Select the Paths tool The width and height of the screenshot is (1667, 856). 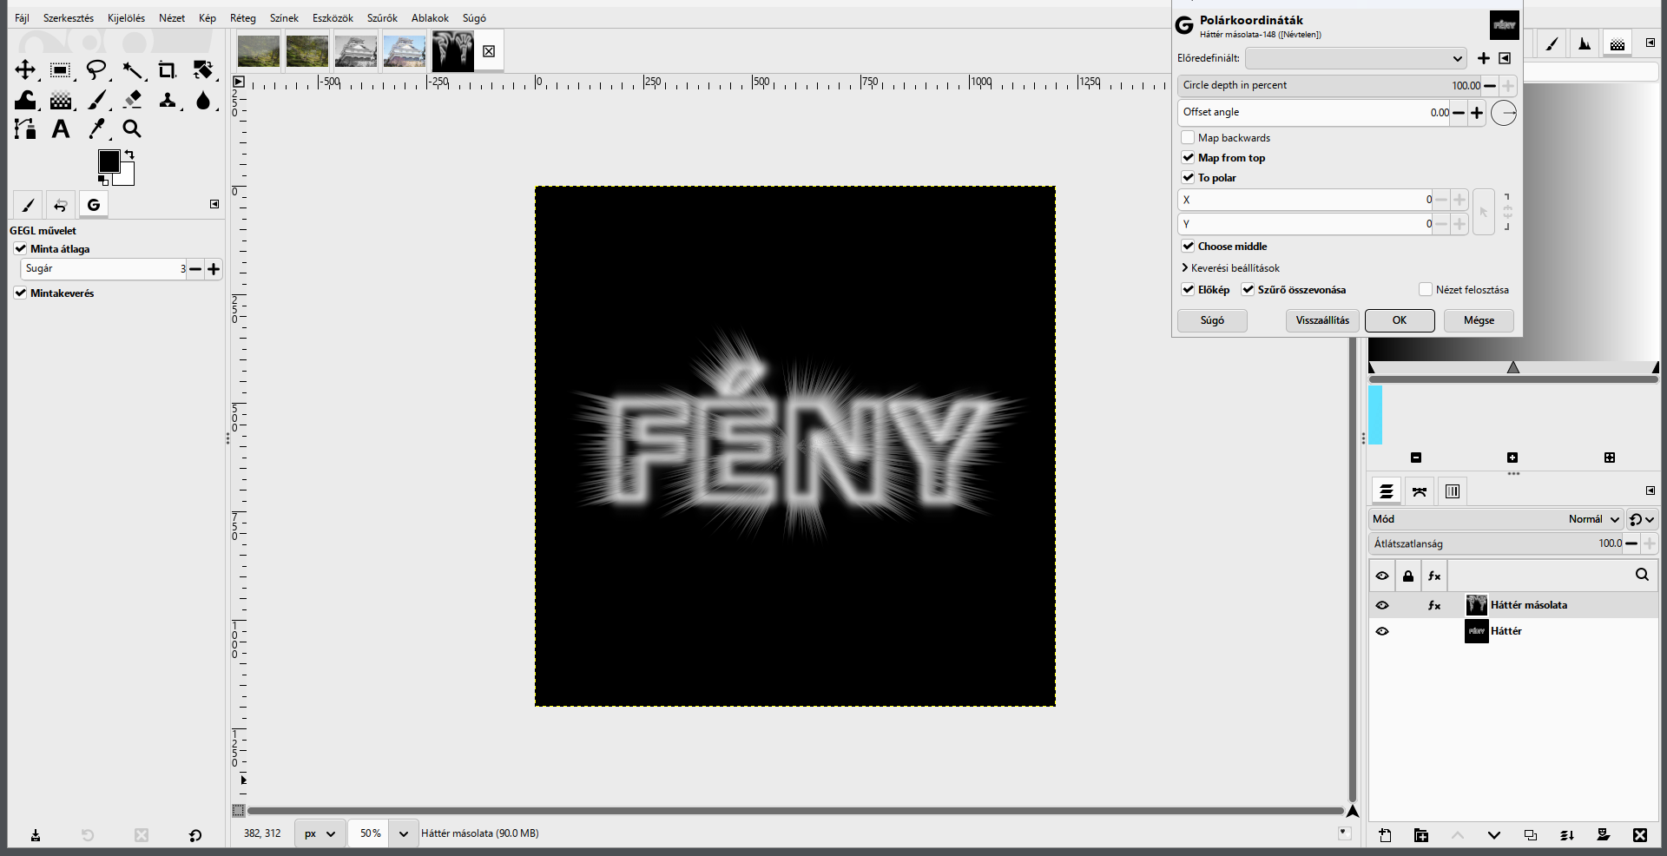(25, 129)
